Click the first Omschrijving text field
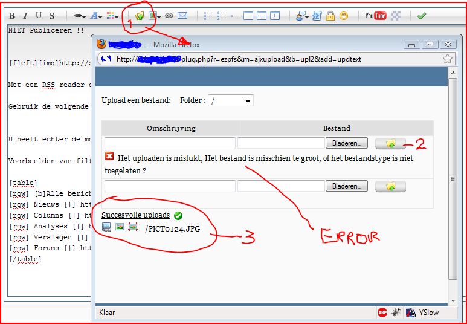The height and width of the screenshot is (324, 467). pyautogui.click(x=170, y=143)
